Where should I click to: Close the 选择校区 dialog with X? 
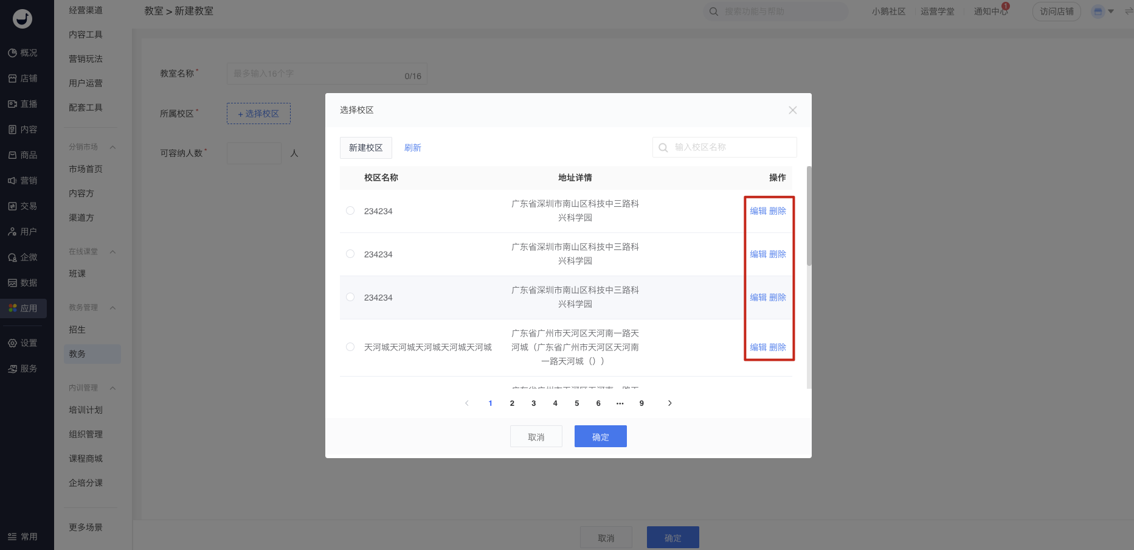792,110
